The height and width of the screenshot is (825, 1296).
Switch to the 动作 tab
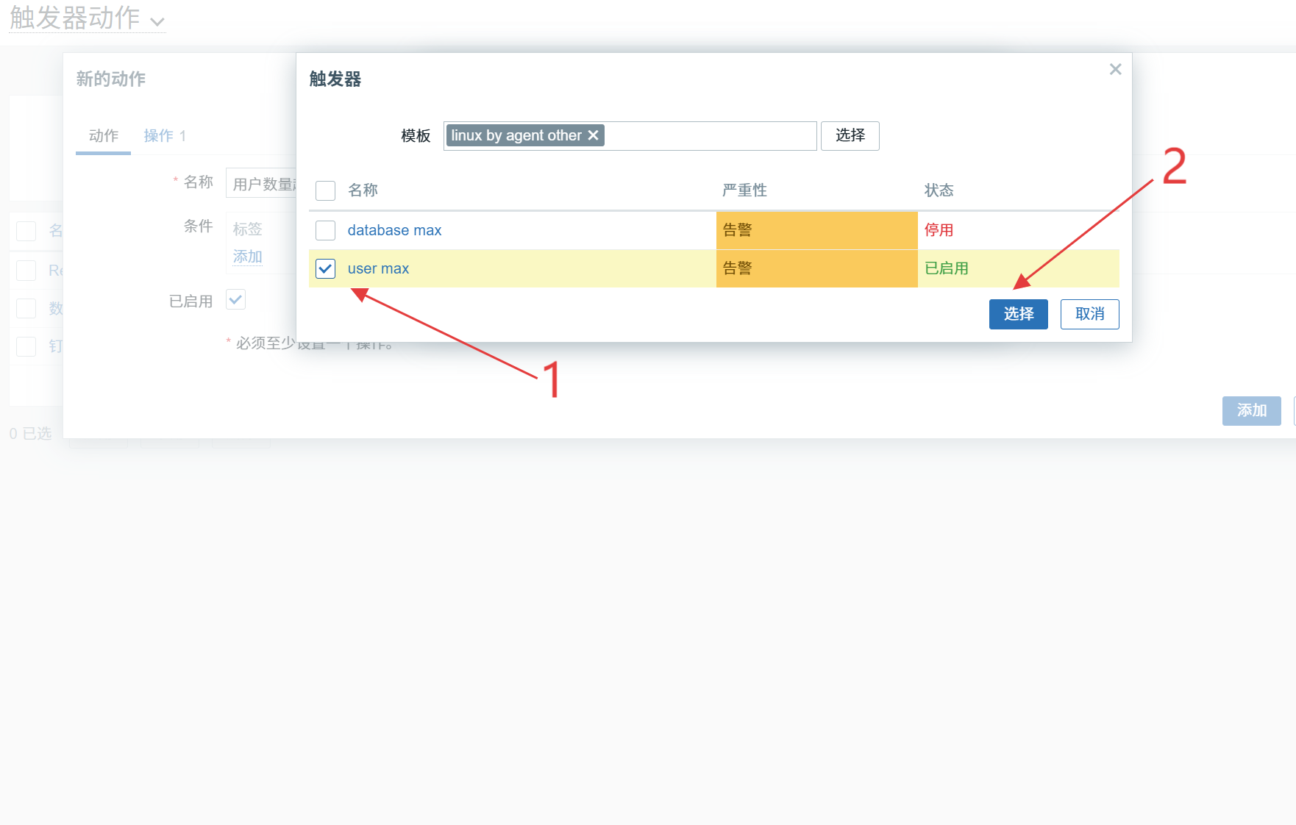click(103, 136)
